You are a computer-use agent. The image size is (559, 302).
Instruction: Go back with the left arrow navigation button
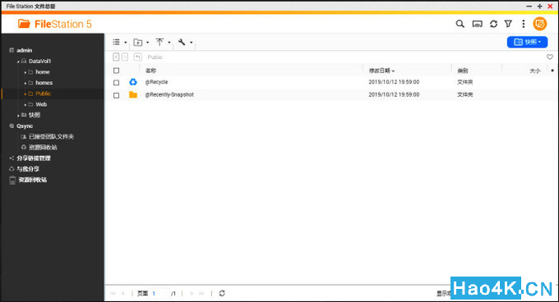[116, 57]
